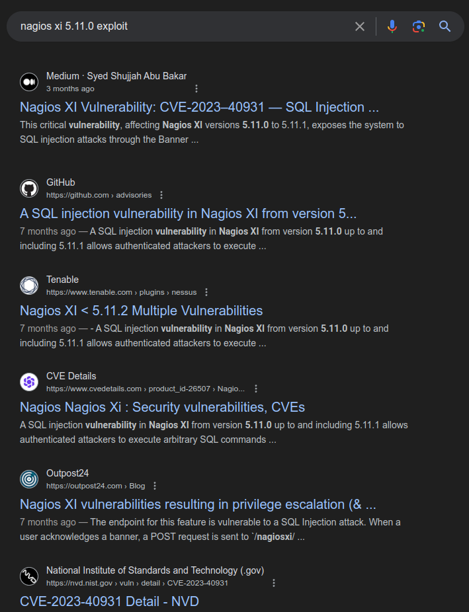Clear the search box text
This screenshot has height=612, width=469.
(360, 26)
